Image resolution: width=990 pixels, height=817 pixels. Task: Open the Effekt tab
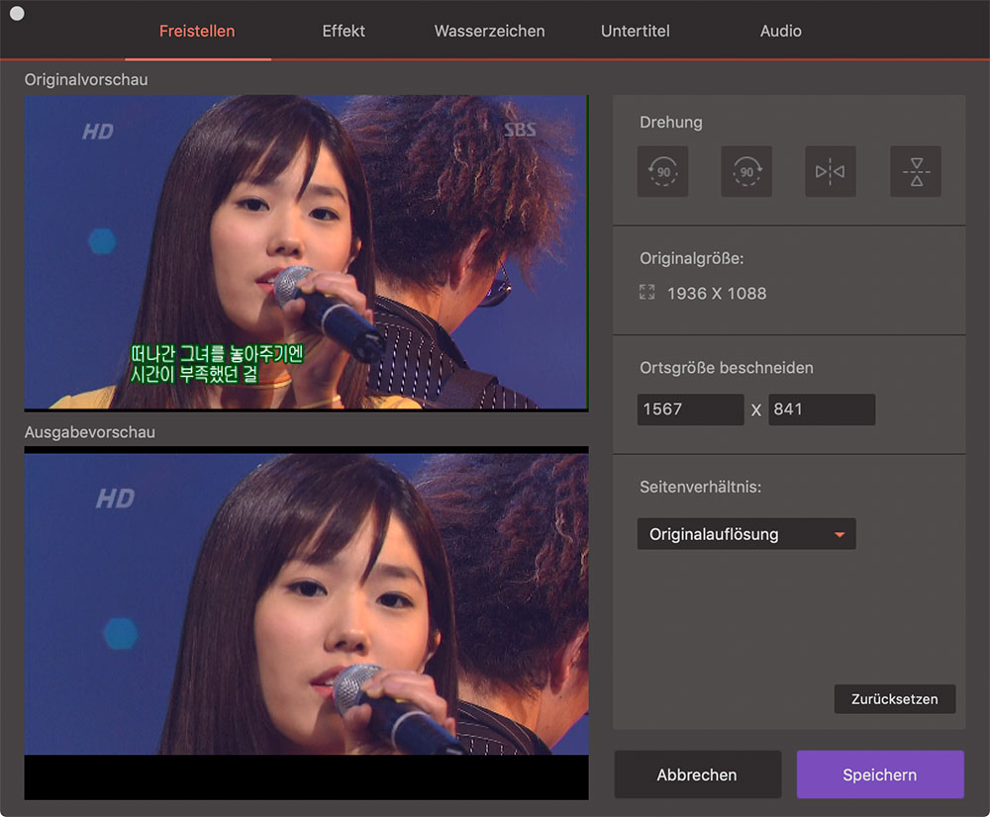click(344, 31)
